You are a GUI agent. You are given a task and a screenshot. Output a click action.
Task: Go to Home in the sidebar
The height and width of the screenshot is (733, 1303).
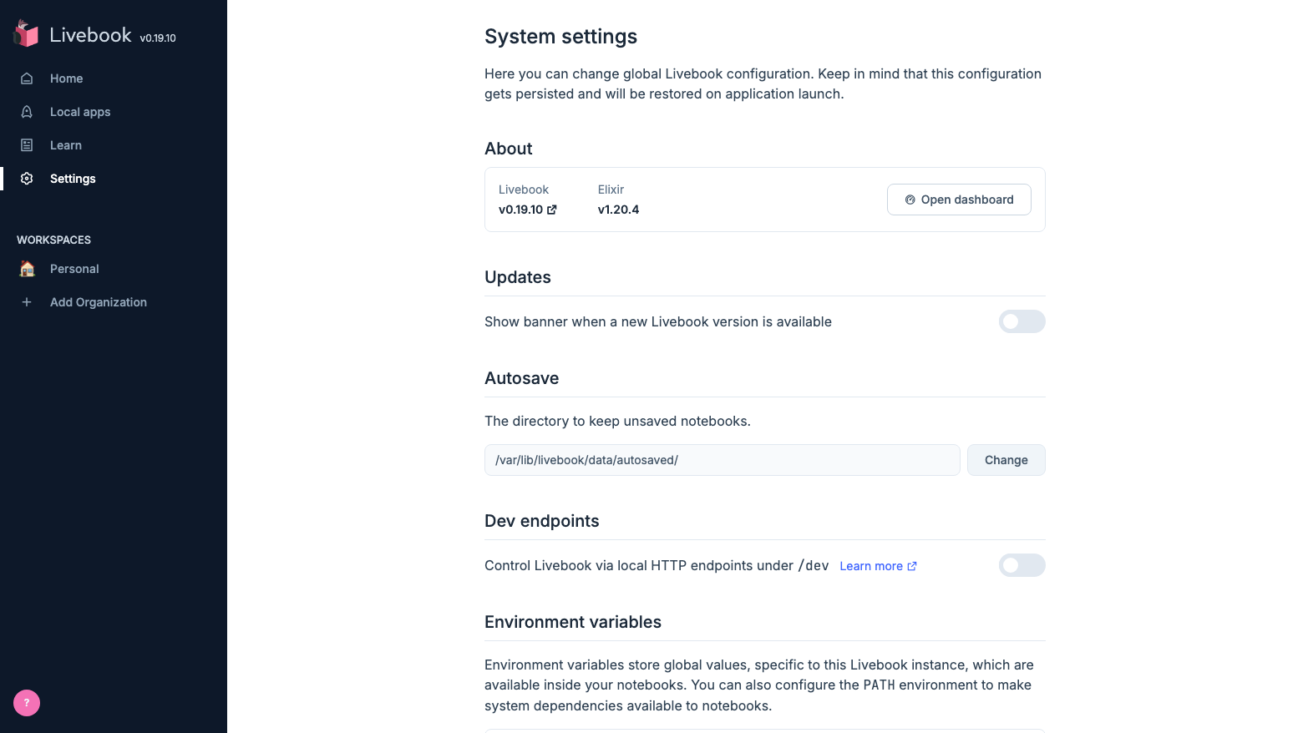coord(66,78)
